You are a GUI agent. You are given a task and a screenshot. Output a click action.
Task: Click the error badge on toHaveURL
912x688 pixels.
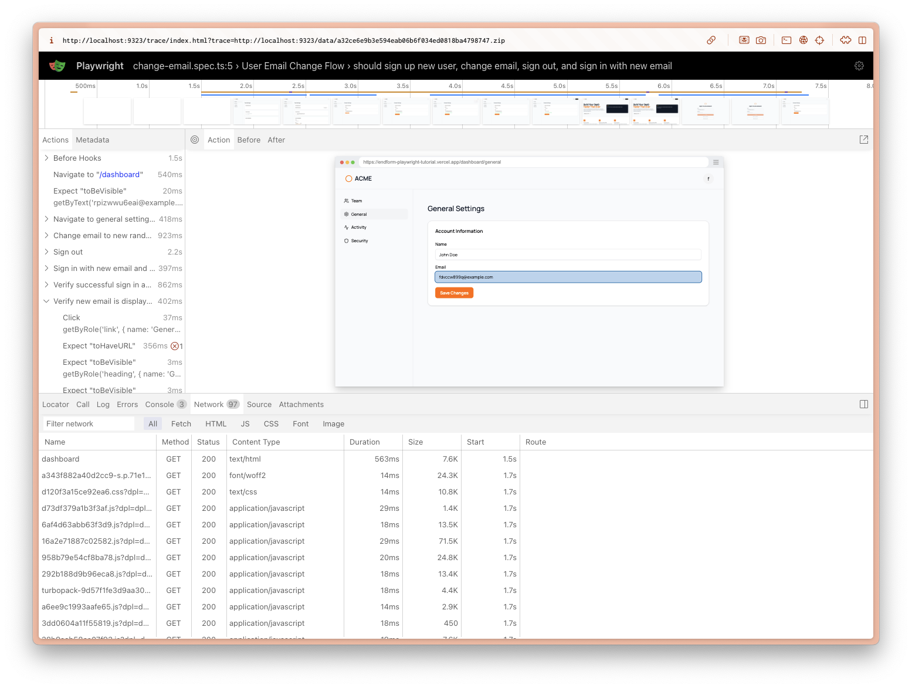(x=175, y=346)
